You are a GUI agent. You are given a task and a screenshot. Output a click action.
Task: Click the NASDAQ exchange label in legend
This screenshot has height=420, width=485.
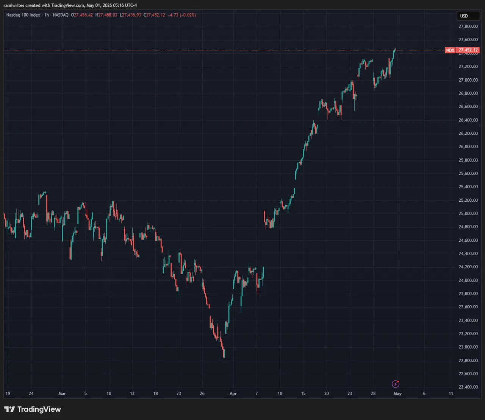coord(61,15)
